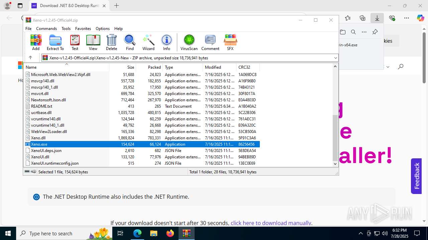Open Edge Collections icon
428x240 pixels.
coord(362,18)
